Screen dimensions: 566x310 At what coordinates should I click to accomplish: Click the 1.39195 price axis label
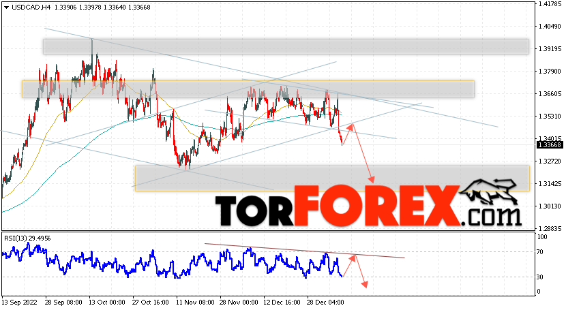click(550, 48)
